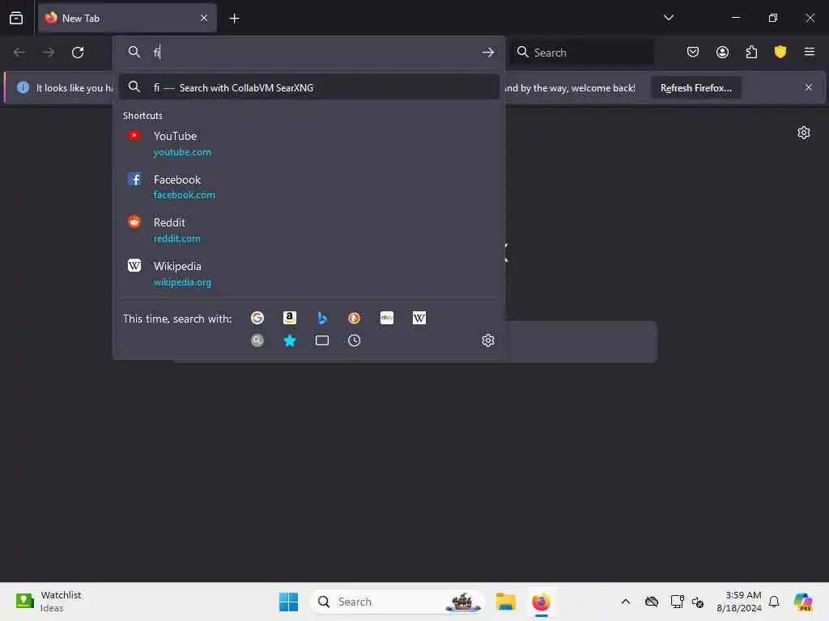Click the Refresh Firefox... button
The width and height of the screenshot is (829, 621).
[x=695, y=88]
